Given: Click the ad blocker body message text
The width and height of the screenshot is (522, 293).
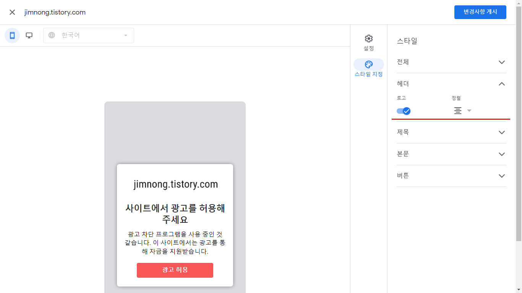Looking at the screenshot, I should click(175, 243).
